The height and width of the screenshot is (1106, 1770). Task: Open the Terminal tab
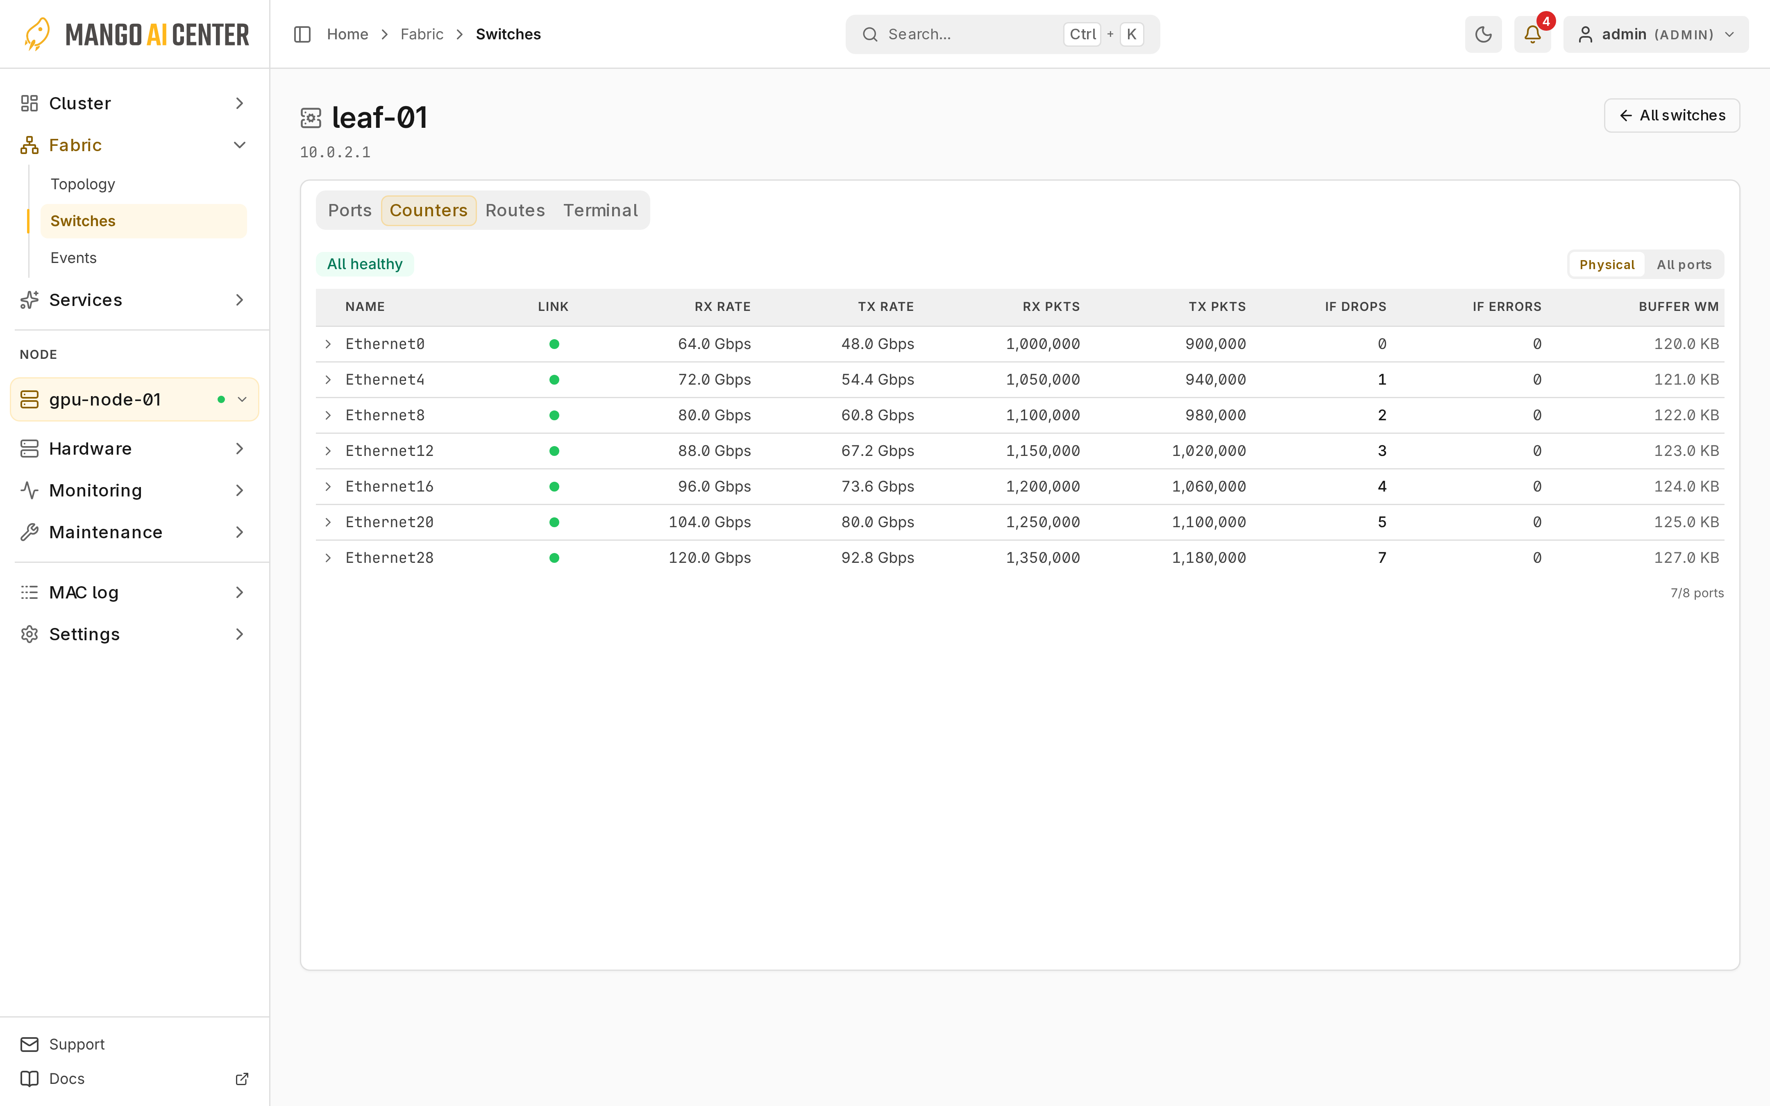[x=601, y=211]
